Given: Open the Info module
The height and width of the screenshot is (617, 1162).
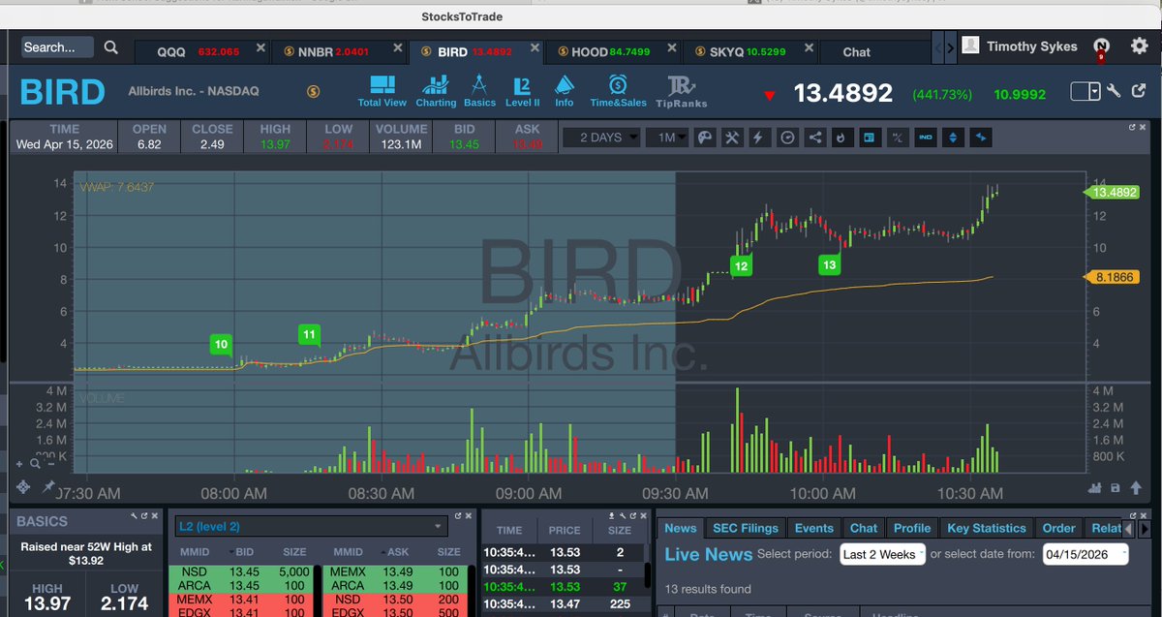Looking at the screenshot, I should (x=565, y=92).
